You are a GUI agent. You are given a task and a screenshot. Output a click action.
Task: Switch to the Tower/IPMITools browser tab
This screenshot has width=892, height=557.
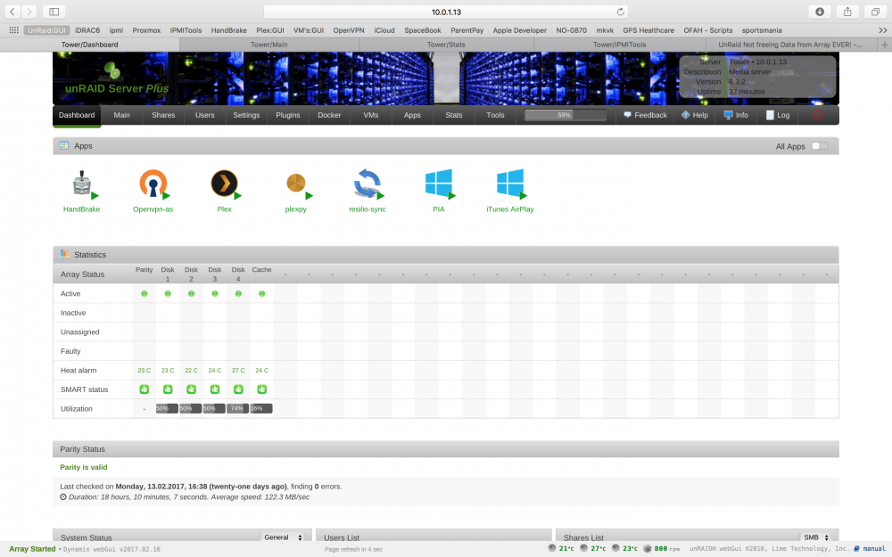point(620,45)
